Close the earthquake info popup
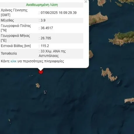 tap(86, 1)
